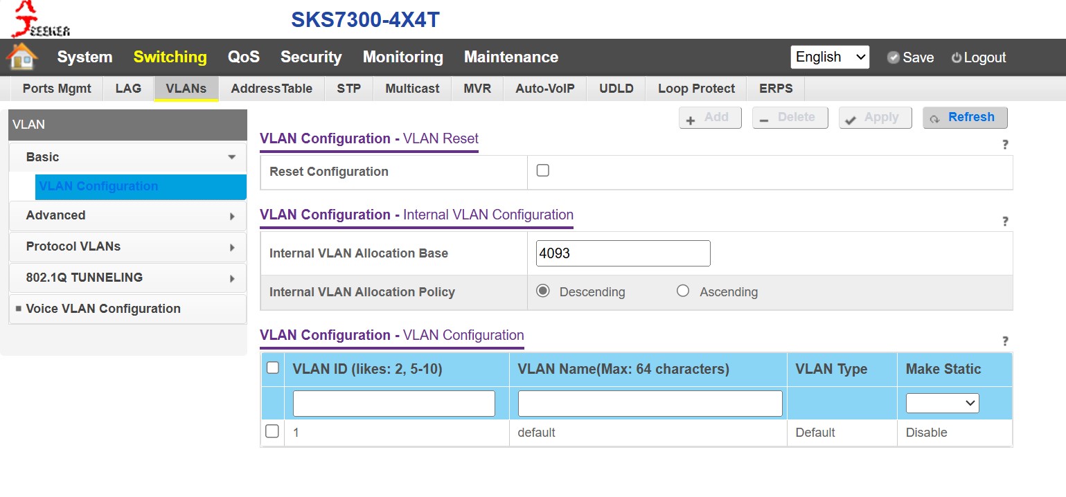Open help for VLAN Reset section
Image resolution: width=1066 pixels, height=497 pixels.
click(1005, 145)
